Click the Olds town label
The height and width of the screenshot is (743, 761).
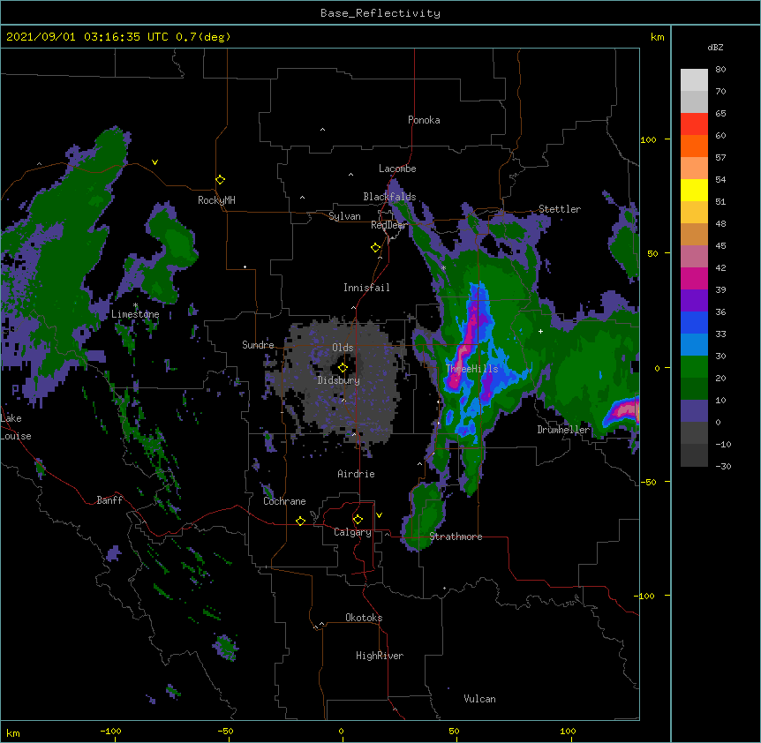click(343, 348)
